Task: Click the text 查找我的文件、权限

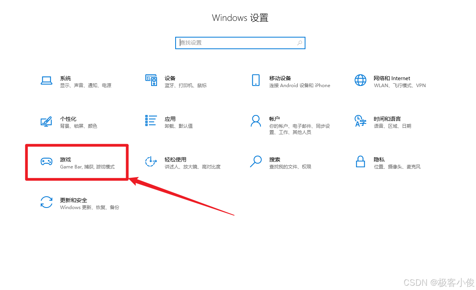Action: (290, 167)
